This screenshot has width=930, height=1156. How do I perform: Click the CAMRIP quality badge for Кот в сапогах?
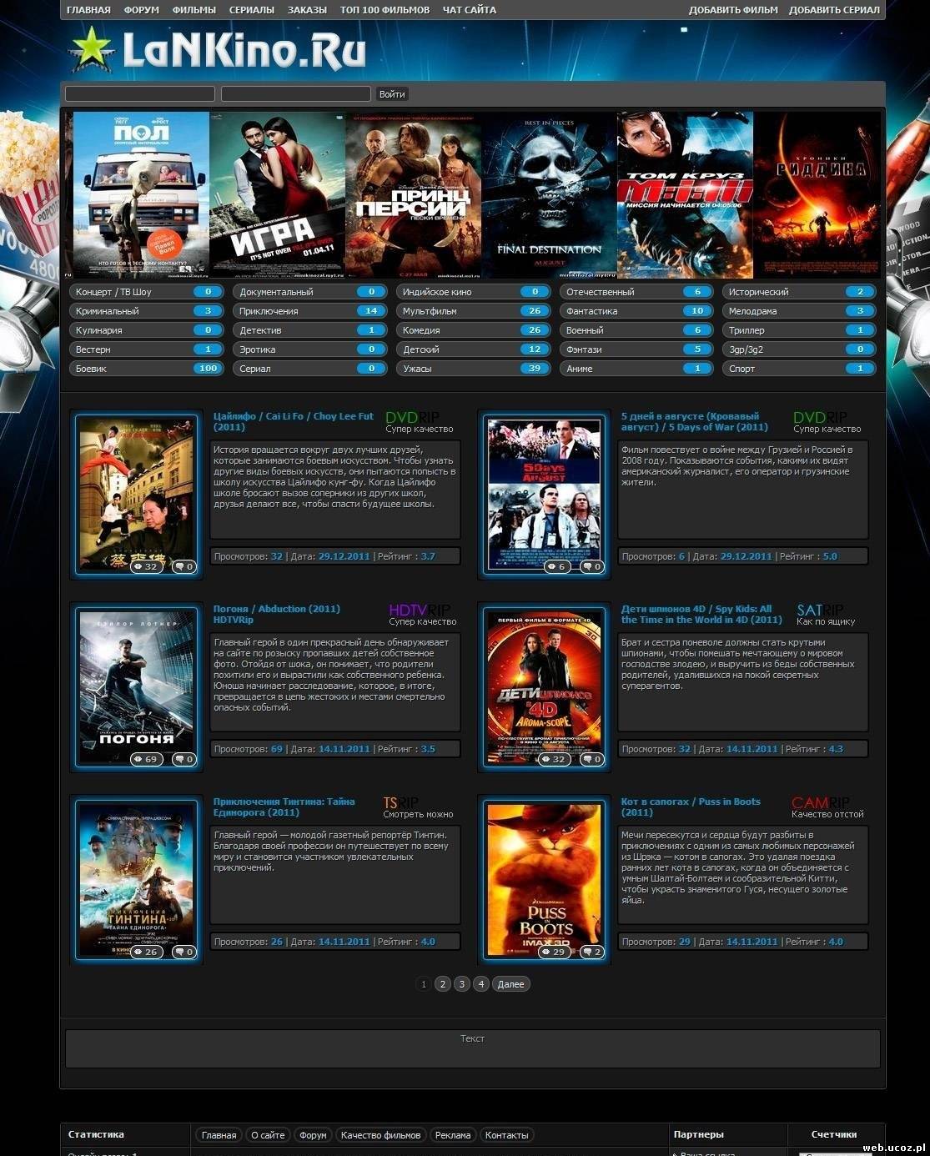coord(820,802)
